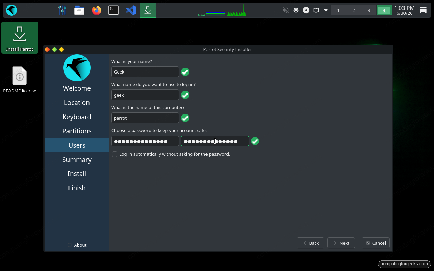Viewport: 434px width, 271px height.
Task: Click the 'What name do you want to use to log in?' label
Action: (x=153, y=84)
